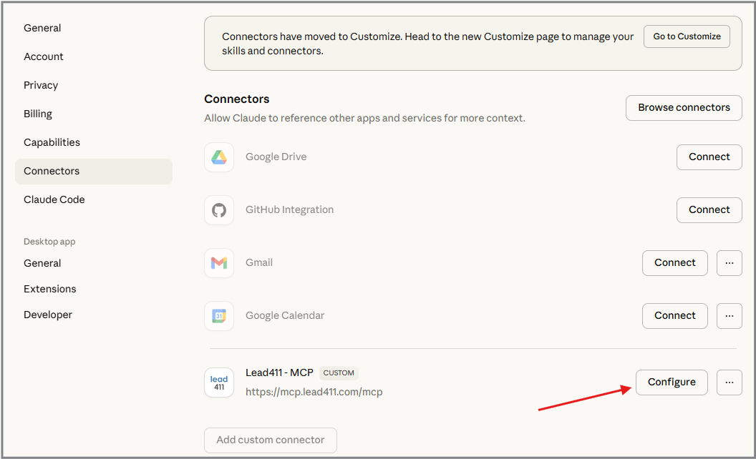The height and width of the screenshot is (459, 756).
Task: Click the Lead411 - MCP connector name
Action: click(x=279, y=372)
